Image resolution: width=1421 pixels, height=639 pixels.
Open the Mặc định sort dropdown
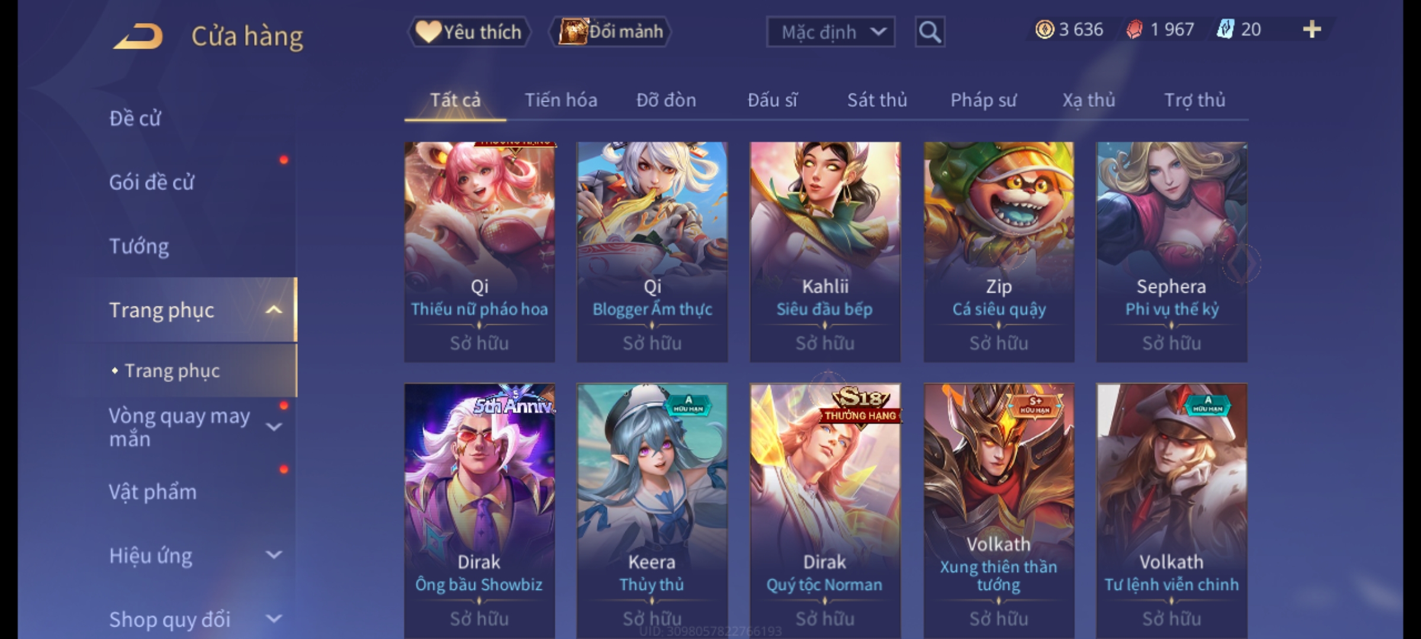(830, 32)
